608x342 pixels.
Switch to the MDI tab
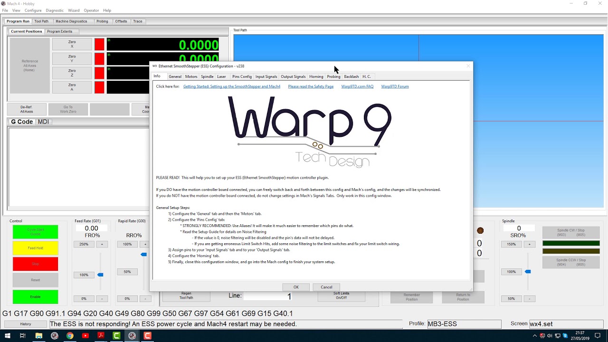click(x=43, y=122)
